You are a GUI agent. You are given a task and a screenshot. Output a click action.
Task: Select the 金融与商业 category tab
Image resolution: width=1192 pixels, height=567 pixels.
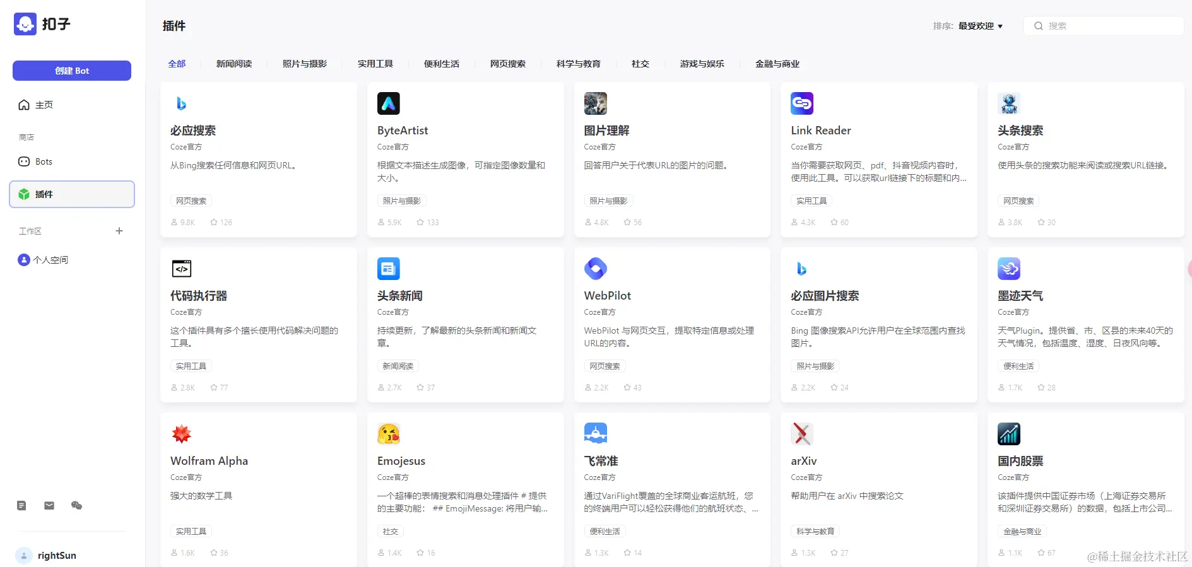[777, 64]
